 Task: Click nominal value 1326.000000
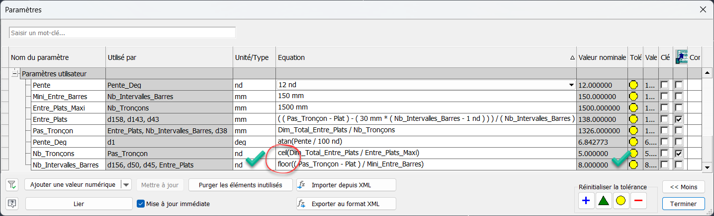click(602, 130)
